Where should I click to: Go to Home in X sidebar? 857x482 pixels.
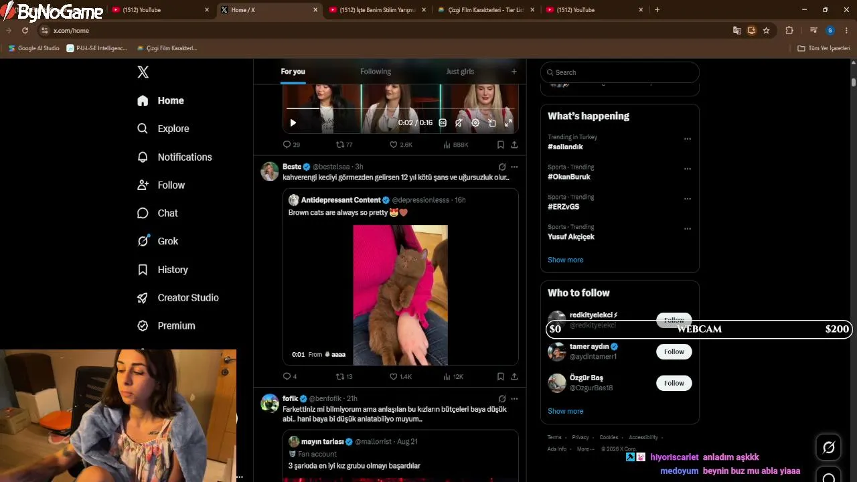(161, 100)
